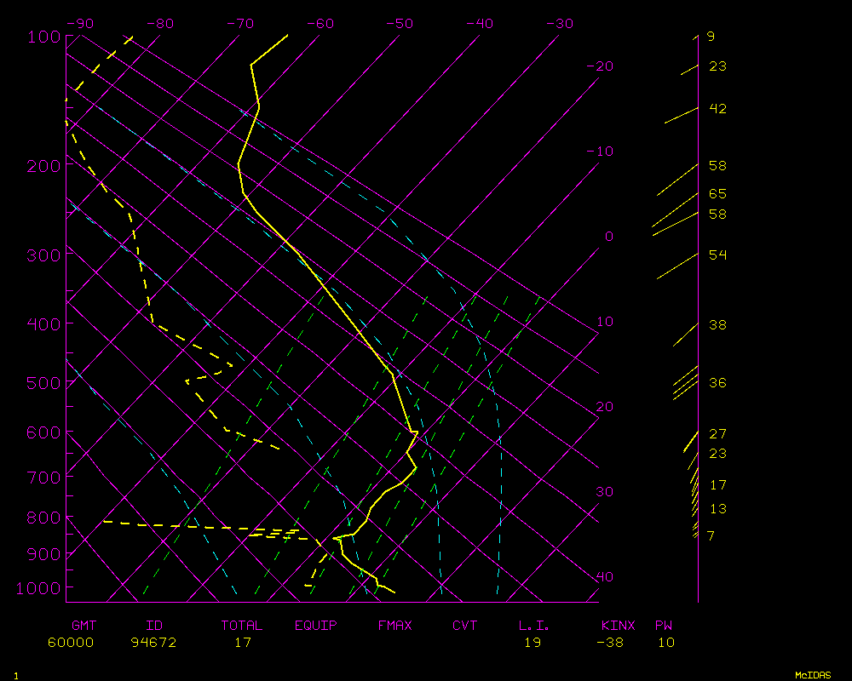Click the GMT header label
This screenshot has width=852, height=681.
pyautogui.click(x=83, y=626)
